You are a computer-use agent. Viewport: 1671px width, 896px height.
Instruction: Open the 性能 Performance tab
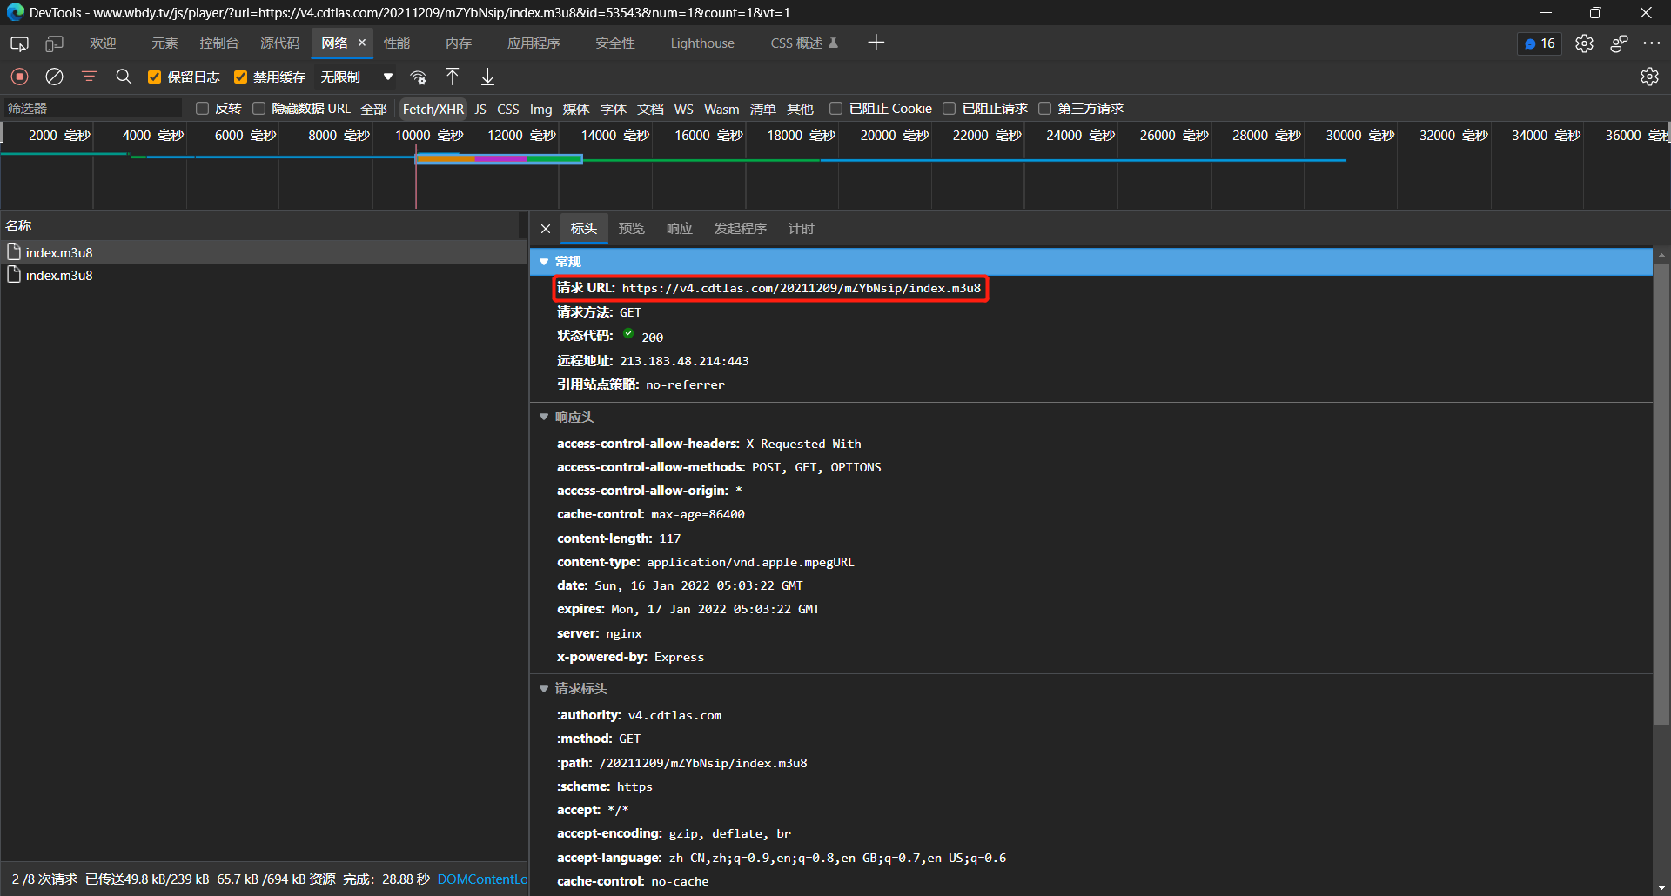click(x=397, y=43)
